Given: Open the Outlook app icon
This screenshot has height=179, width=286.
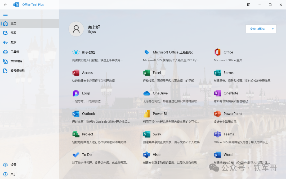Looking at the screenshot, I should (x=76, y=114).
